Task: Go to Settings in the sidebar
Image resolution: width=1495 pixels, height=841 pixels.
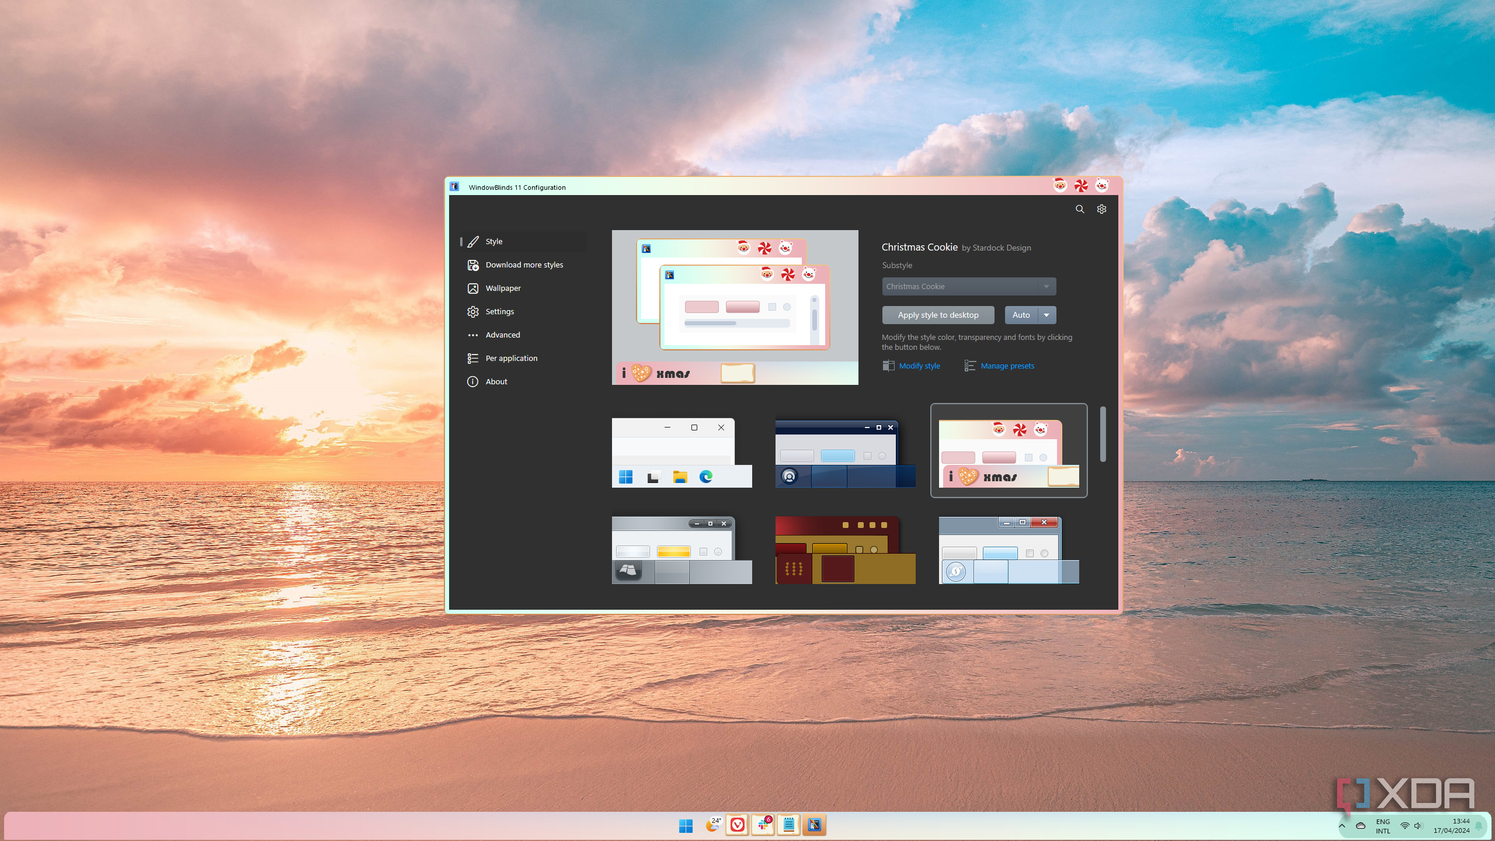Action: click(499, 312)
